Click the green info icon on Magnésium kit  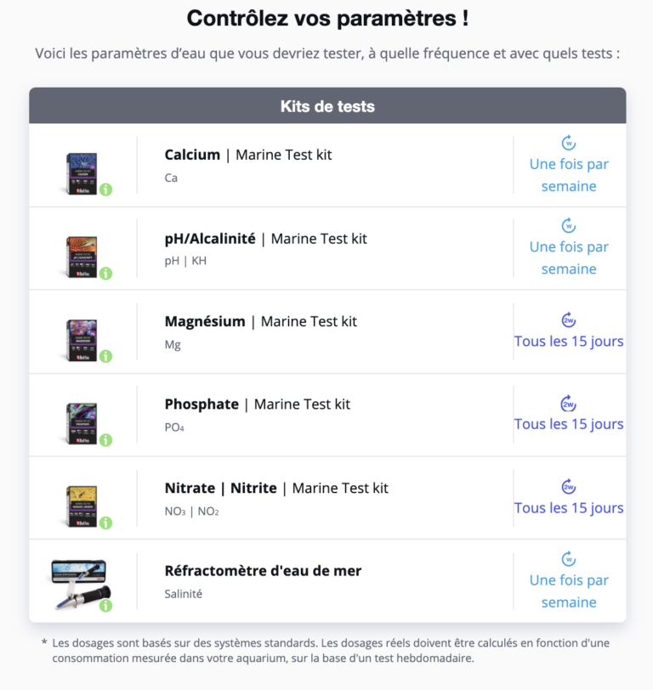(x=105, y=356)
